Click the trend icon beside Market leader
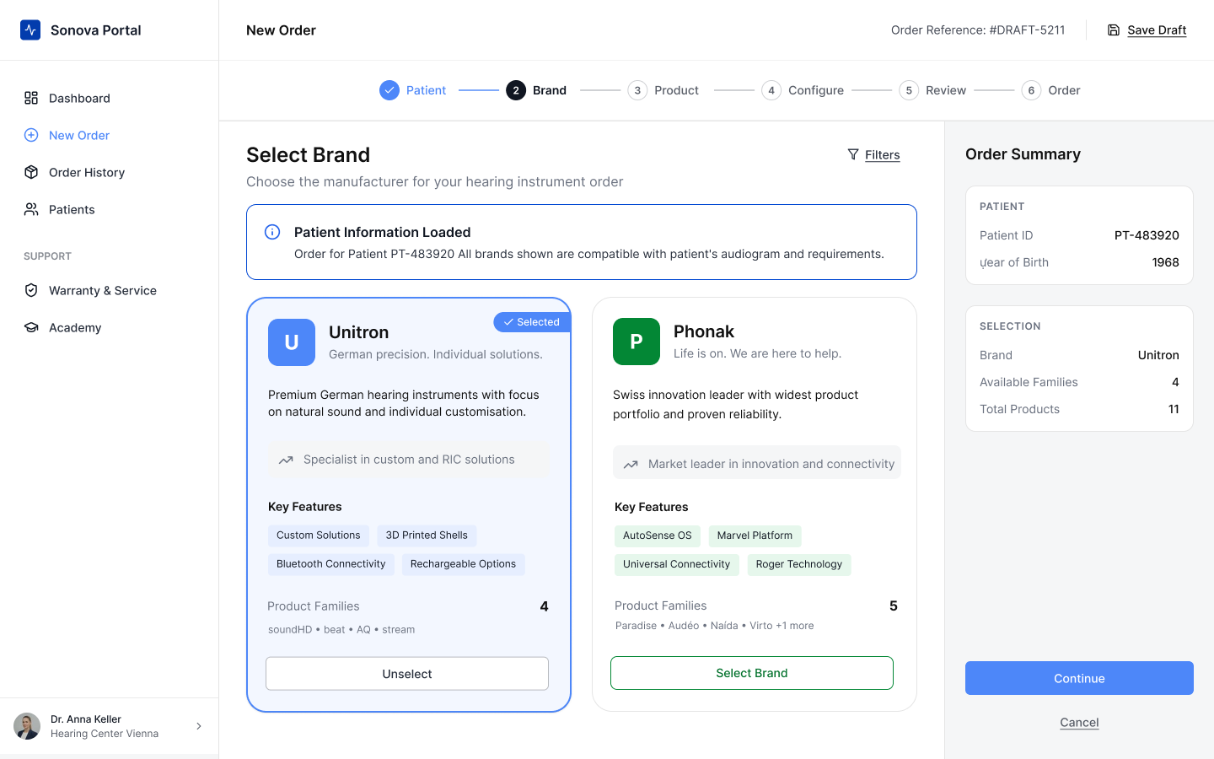1214x759 pixels. [631, 464]
